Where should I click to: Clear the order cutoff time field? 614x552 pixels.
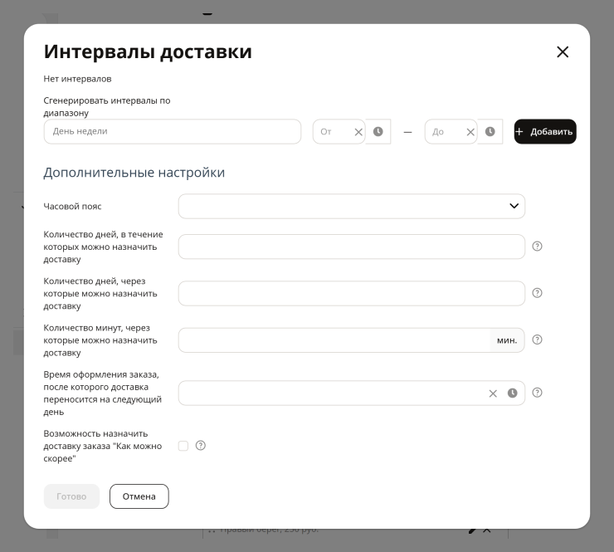tap(493, 393)
